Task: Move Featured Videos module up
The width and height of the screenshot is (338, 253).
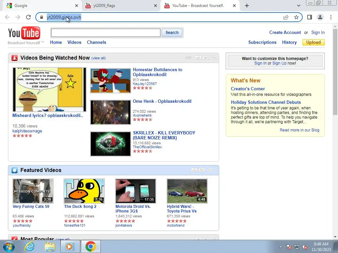Action: (194, 170)
